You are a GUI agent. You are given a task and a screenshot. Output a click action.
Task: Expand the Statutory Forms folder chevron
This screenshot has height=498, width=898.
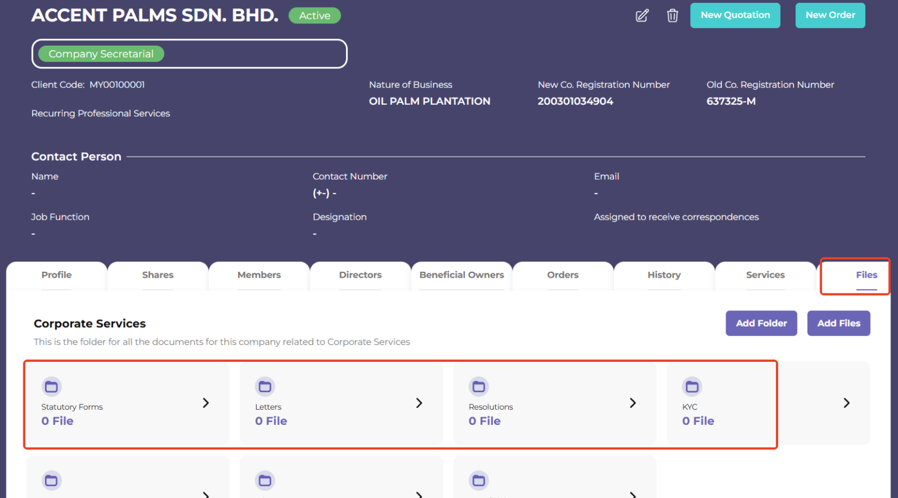205,403
